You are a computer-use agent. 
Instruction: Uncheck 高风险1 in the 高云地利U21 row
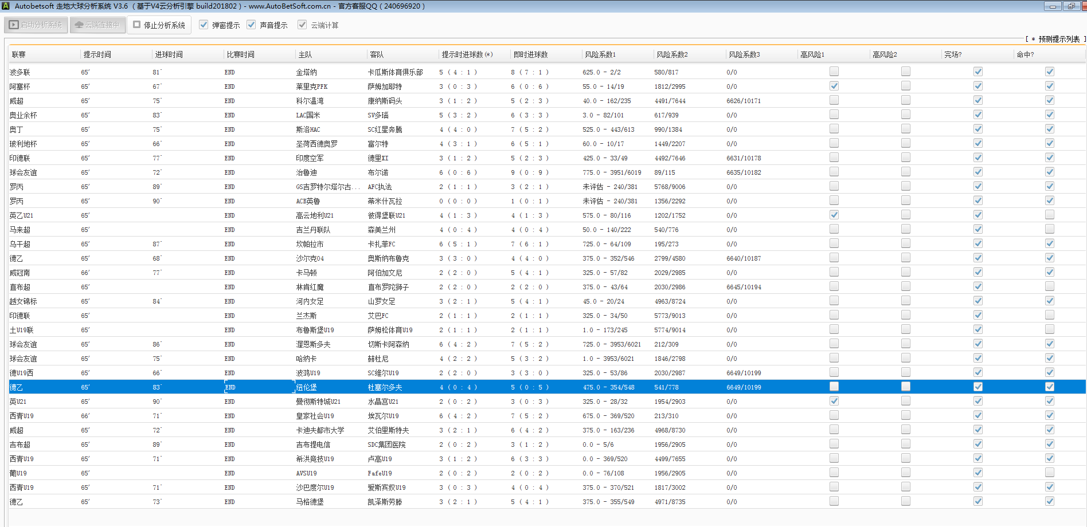tap(834, 215)
